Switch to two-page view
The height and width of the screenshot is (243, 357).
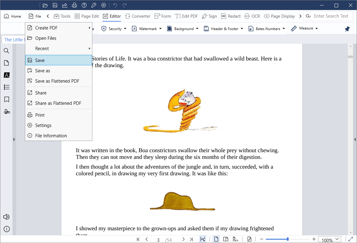[226, 239]
